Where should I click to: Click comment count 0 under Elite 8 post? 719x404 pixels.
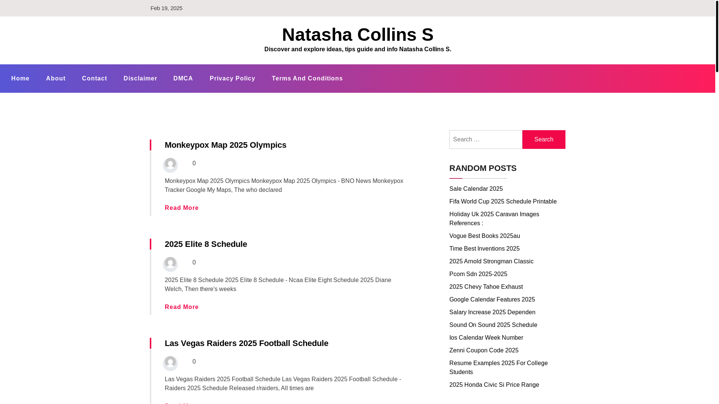(x=194, y=263)
